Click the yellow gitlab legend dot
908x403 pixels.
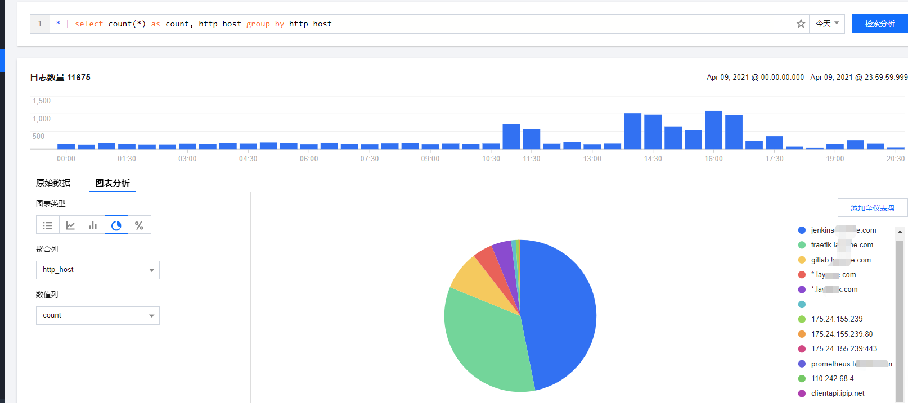pyautogui.click(x=802, y=260)
